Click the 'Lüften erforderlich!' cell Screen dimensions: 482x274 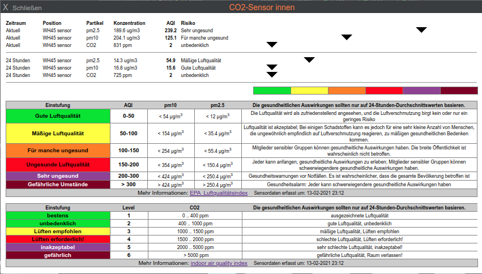point(58,239)
